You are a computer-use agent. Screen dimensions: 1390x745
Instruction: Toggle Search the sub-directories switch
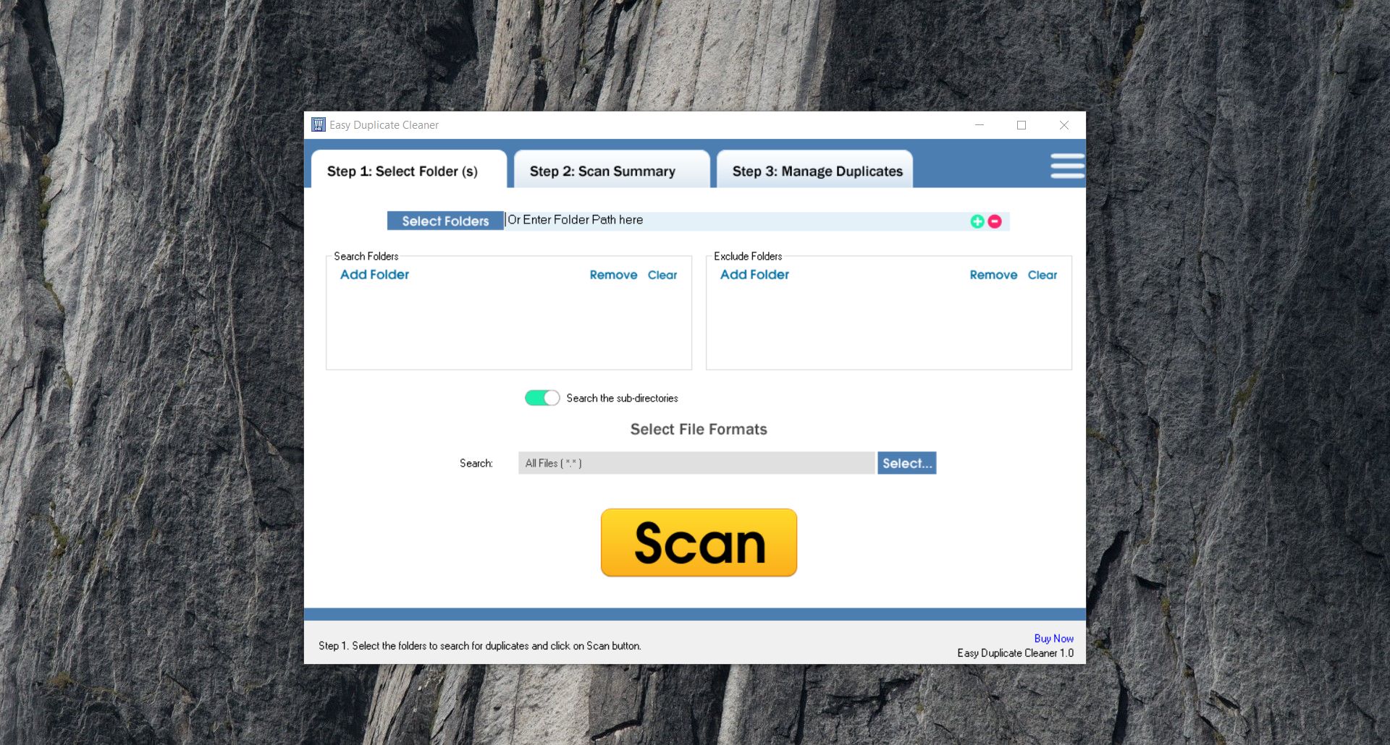[542, 398]
